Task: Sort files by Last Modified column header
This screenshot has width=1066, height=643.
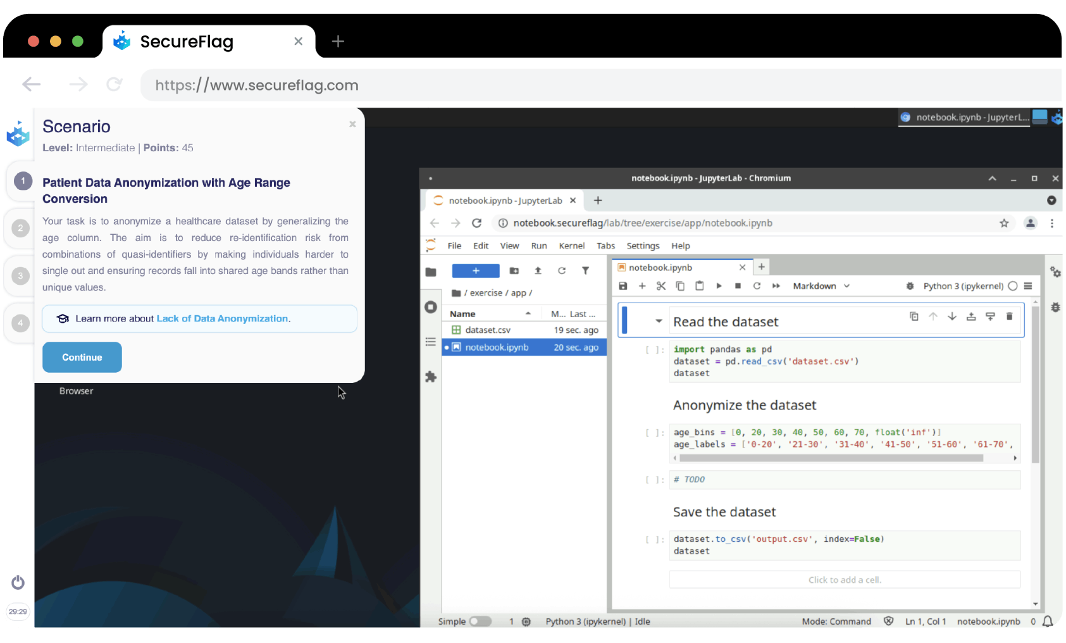Action: point(574,314)
